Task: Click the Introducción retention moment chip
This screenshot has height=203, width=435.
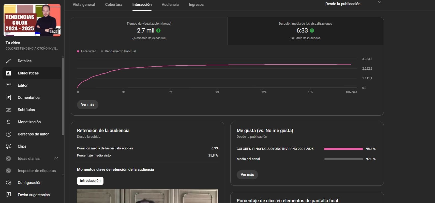Action: (x=90, y=181)
